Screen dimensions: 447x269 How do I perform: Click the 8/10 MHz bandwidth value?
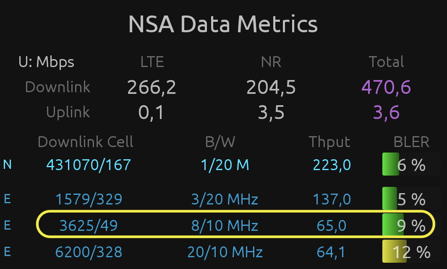coord(225,226)
